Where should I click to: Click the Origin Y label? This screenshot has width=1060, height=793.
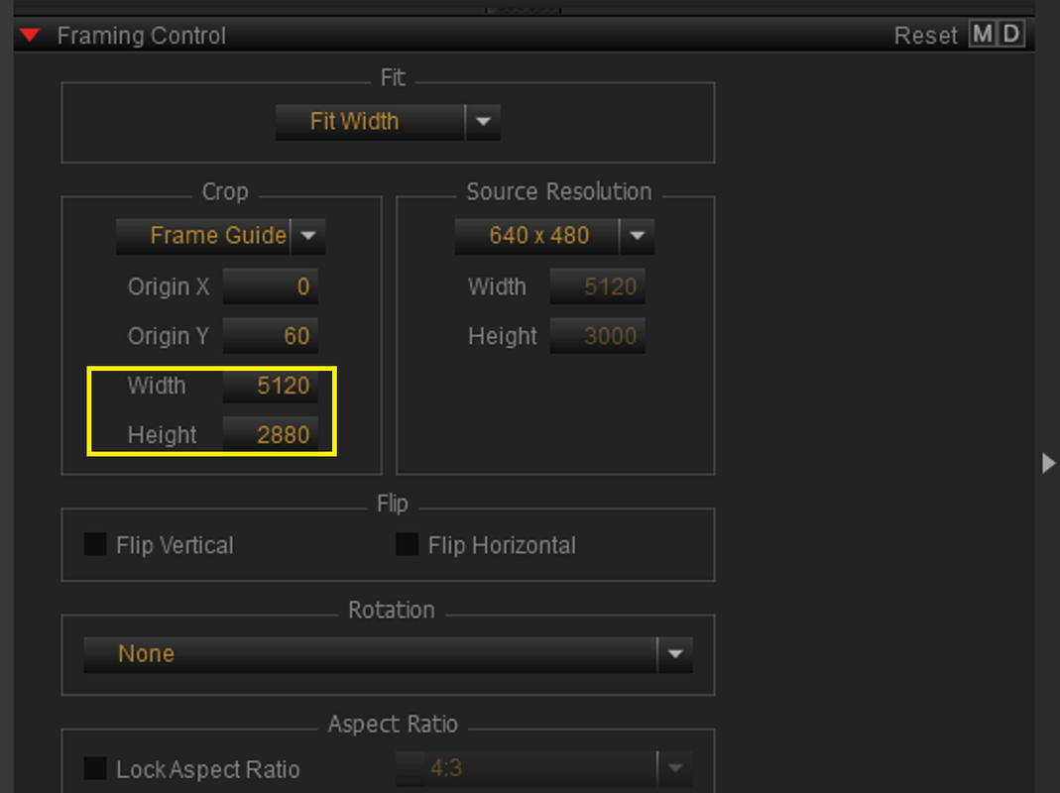coord(169,336)
